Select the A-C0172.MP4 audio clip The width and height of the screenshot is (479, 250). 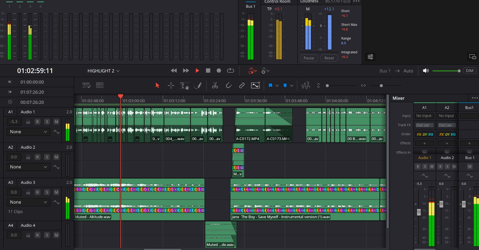[250, 125]
